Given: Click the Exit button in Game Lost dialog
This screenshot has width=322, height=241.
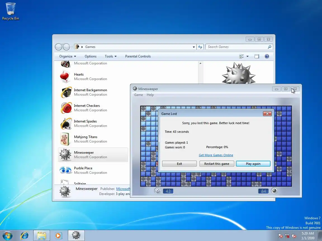Looking at the screenshot, I should tap(179, 164).
